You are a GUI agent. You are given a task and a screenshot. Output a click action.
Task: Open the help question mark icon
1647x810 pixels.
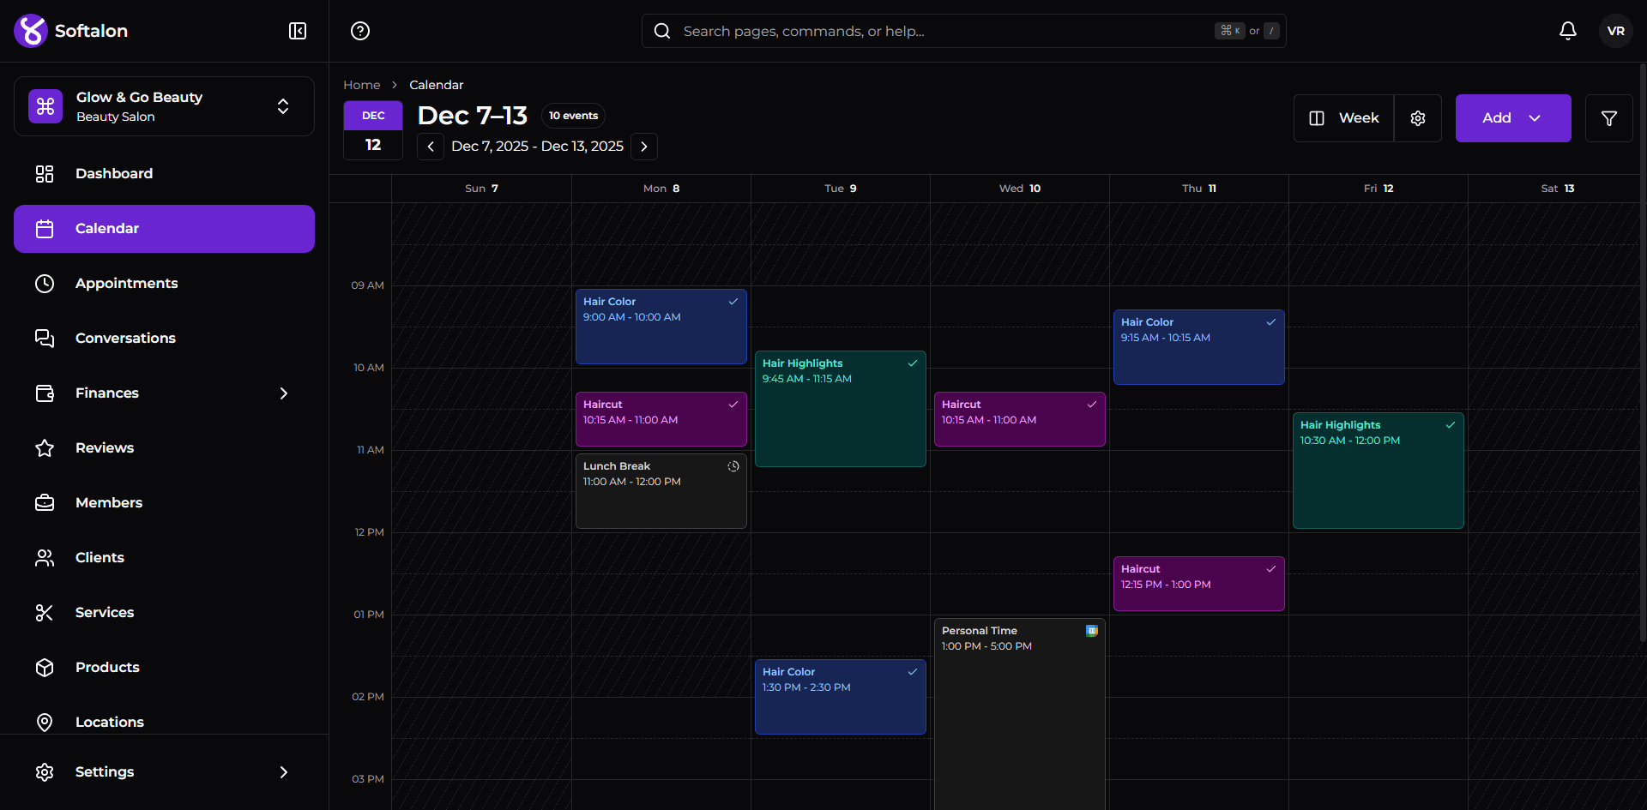360,31
